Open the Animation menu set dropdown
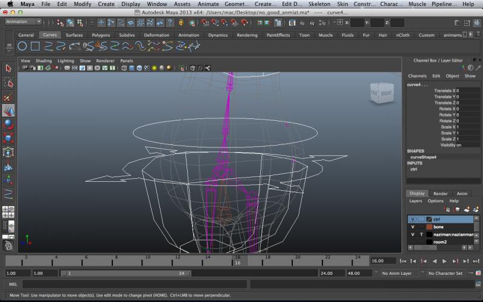 (22, 22)
